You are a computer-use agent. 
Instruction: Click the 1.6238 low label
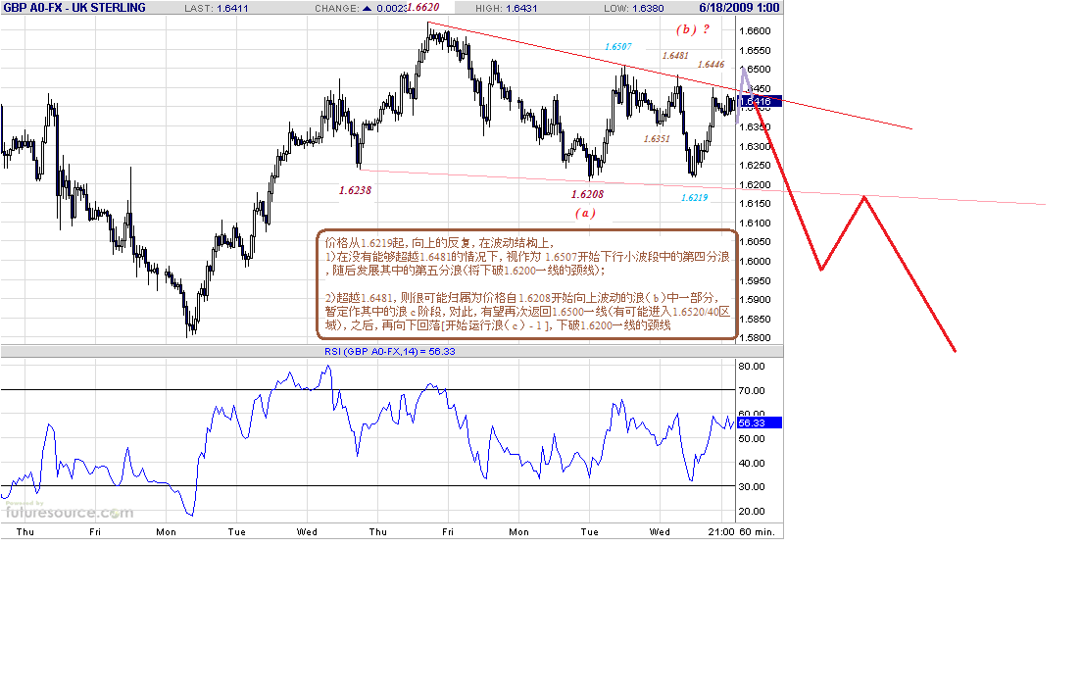pyautogui.click(x=355, y=190)
